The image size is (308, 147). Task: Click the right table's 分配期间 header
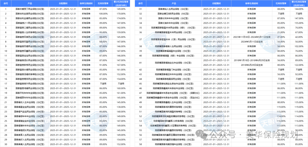click(216, 3)
